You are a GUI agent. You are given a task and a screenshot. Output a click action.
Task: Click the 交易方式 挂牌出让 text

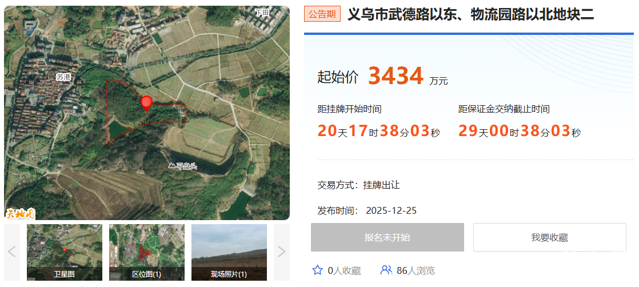coord(358,185)
